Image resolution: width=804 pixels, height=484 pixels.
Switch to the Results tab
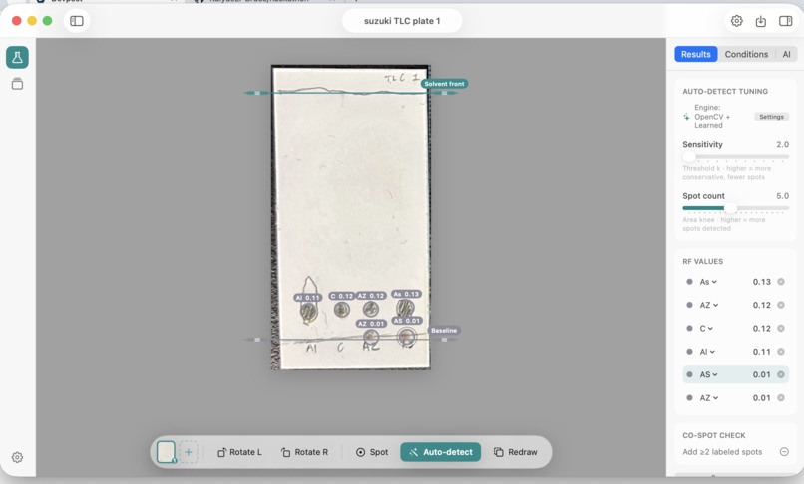point(696,55)
